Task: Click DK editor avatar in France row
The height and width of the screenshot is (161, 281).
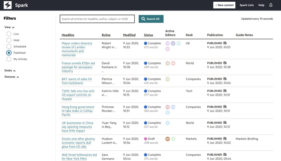Action: [173, 63]
